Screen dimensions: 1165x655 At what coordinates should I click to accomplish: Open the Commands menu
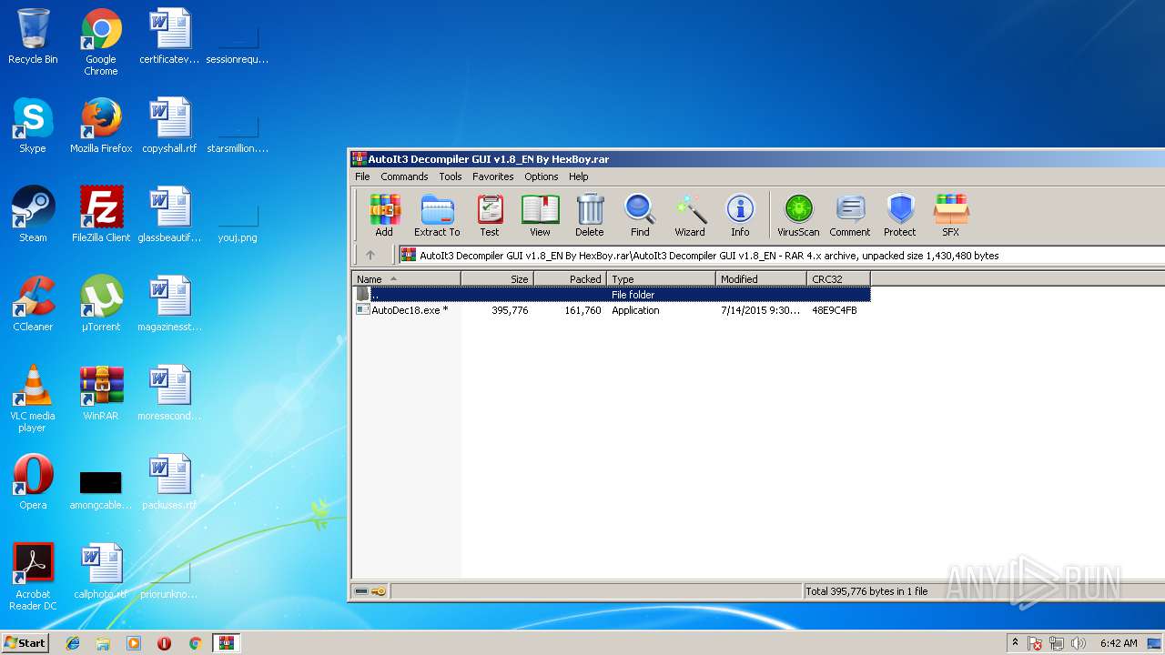tap(404, 176)
